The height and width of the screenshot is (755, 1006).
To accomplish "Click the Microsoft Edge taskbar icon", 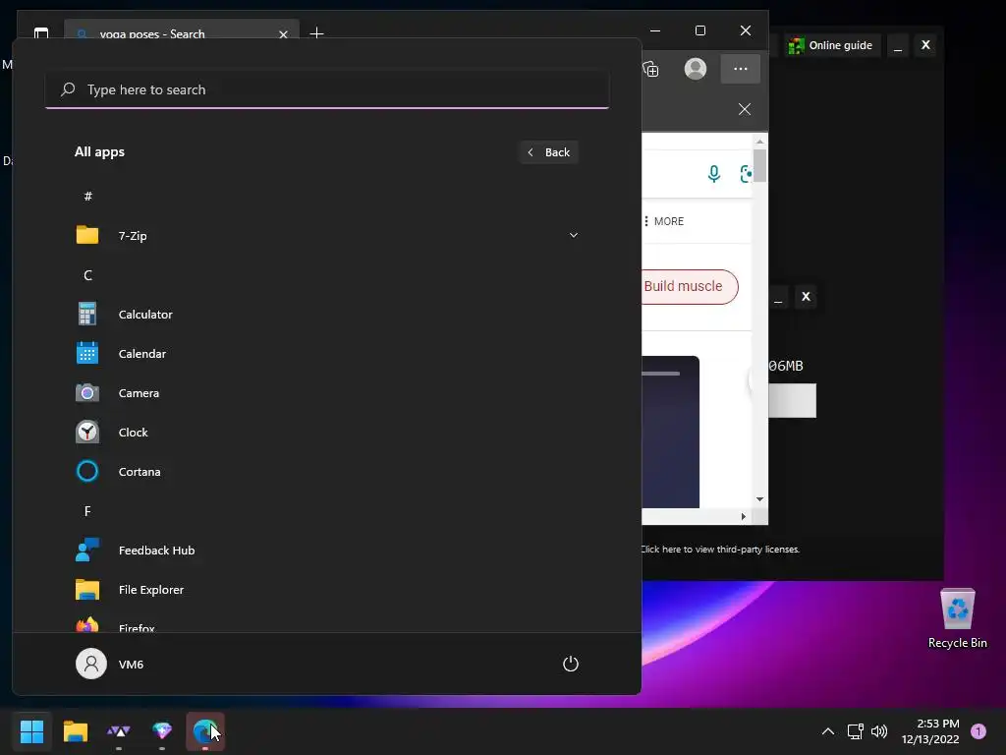I will pyautogui.click(x=204, y=731).
